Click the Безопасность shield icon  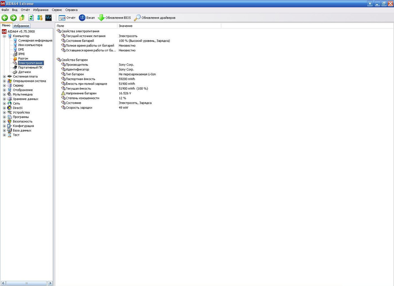(10, 122)
